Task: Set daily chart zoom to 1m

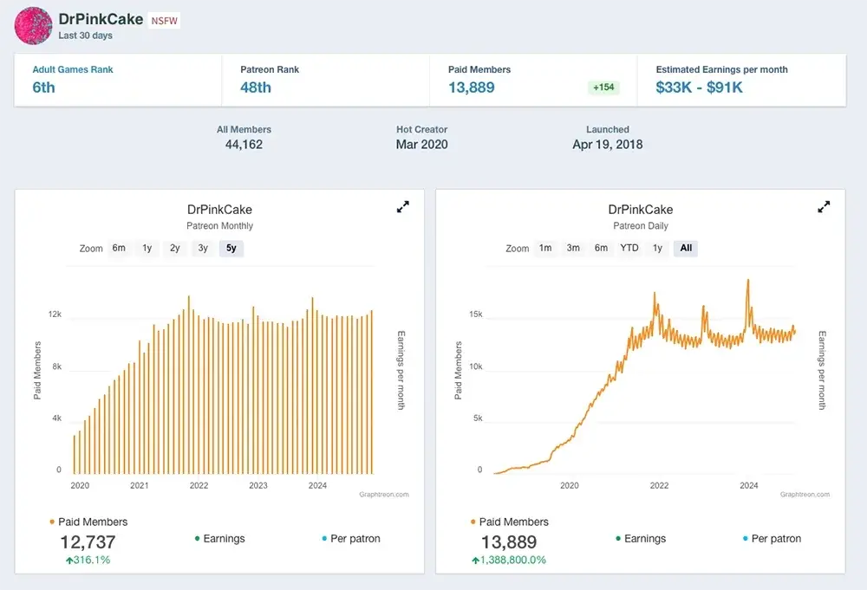Action: click(545, 248)
